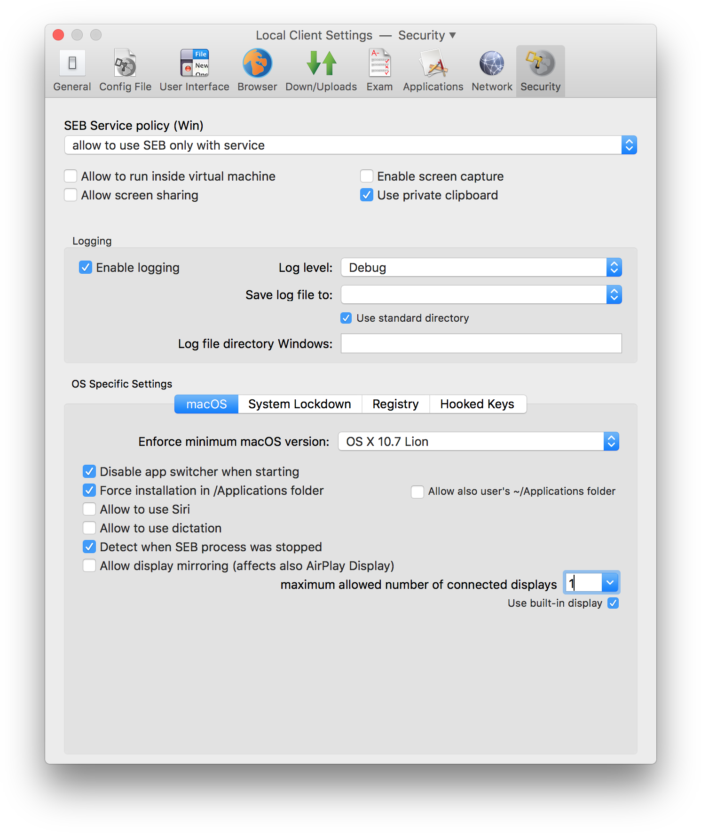
Task: Toggle Force installation in /Applications folder
Action: (x=89, y=490)
